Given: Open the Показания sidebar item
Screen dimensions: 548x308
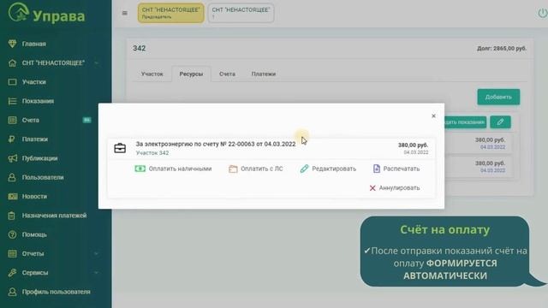Looking at the screenshot, I should 38,101.
